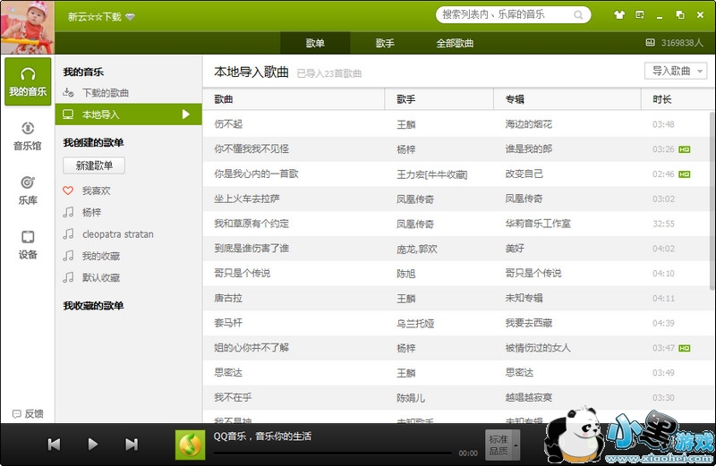Viewport: 716px width, 466px height.
Task: Click the HQ badge on 你是我心内的一首歌
Action: (x=684, y=174)
